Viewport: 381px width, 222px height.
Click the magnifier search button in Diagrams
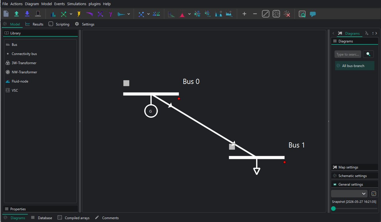coord(368,54)
